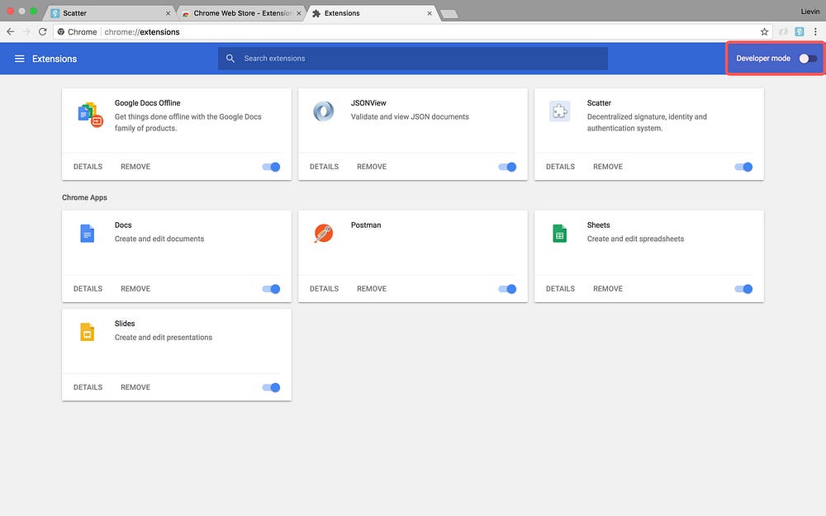Image resolution: width=826 pixels, height=516 pixels.
Task: Turn off the Postman app
Action: (x=507, y=289)
